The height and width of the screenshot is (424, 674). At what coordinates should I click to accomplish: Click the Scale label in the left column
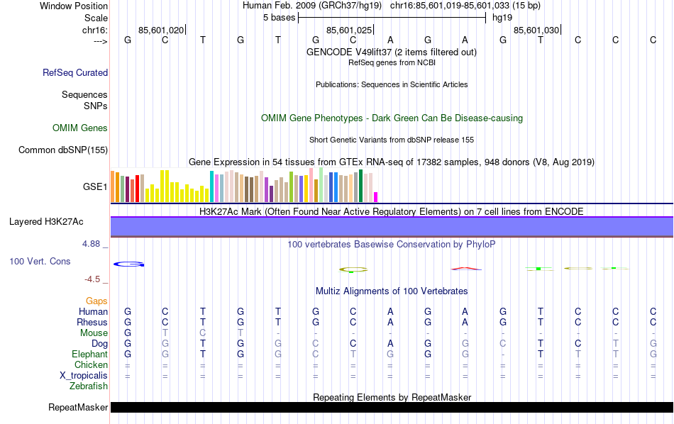(x=96, y=18)
